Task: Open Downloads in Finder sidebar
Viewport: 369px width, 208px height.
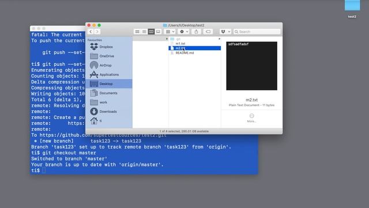Action: pyautogui.click(x=109, y=112)
